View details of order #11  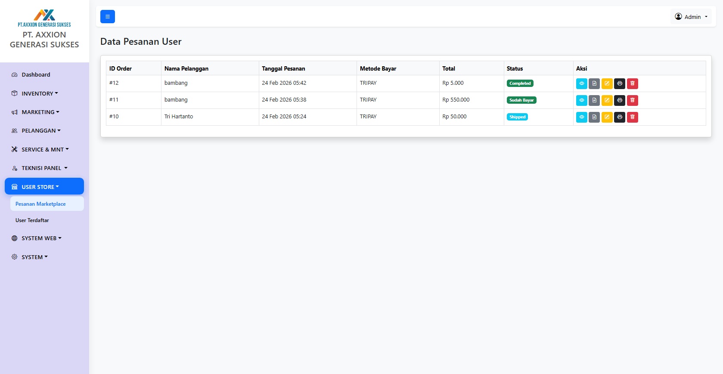(x=581, y=100)
